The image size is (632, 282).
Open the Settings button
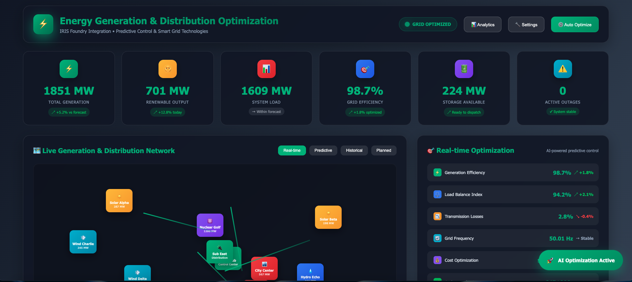526,25
